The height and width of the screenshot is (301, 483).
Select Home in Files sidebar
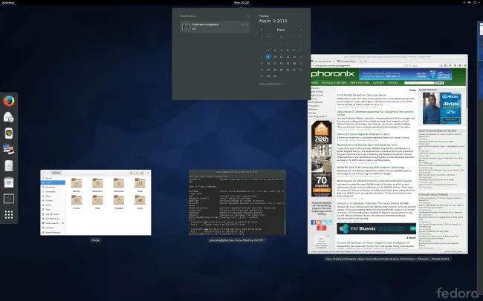pyautogui.click(x=53, y=182)
